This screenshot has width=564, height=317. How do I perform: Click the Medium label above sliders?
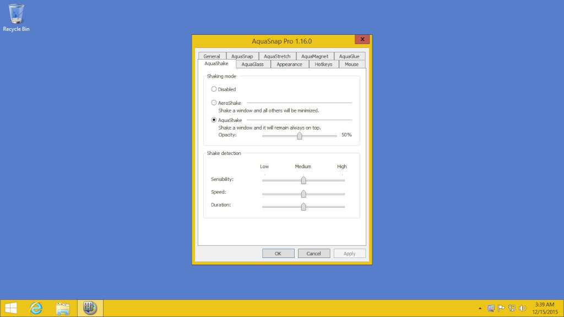pos(303,166)
